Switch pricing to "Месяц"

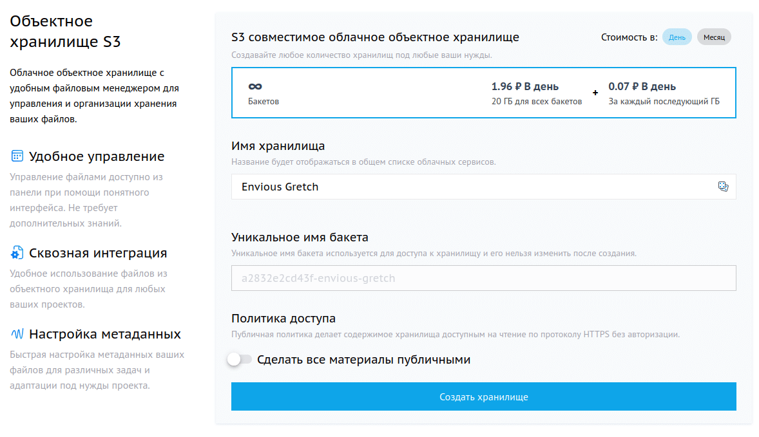[x=714, y=37]
